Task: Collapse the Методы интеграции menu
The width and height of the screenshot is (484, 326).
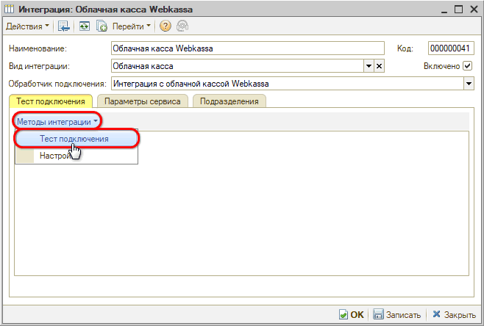Action: (57, 121)
